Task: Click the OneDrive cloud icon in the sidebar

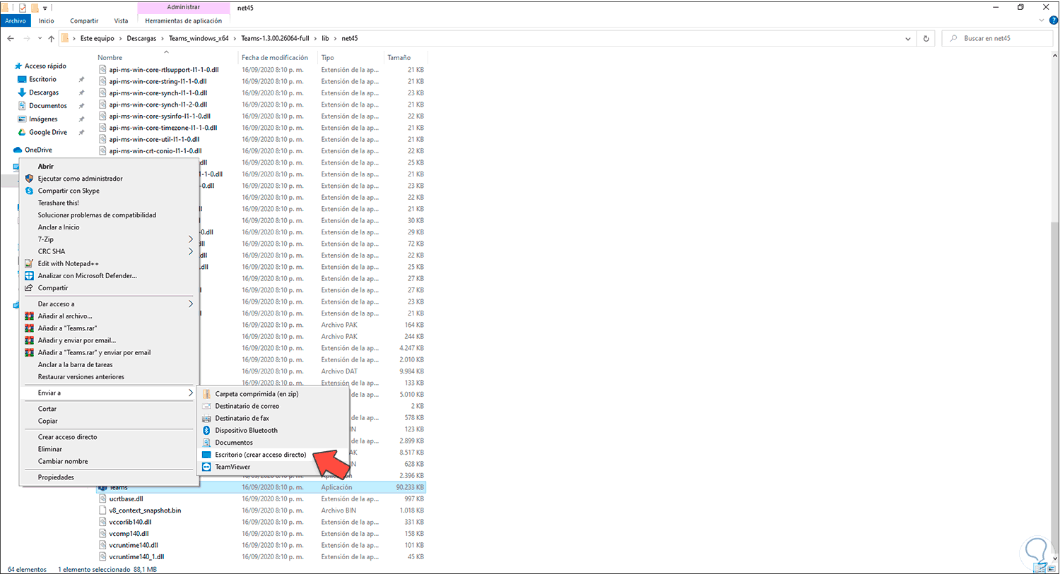Action: coord(18,150)
